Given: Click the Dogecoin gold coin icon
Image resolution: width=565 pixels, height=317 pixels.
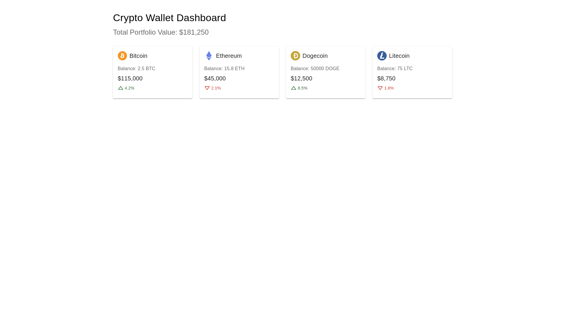Looking at the screenshot, I should click(295, 56).
